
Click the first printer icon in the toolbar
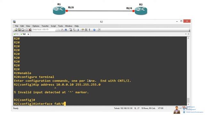pos(70,30)
